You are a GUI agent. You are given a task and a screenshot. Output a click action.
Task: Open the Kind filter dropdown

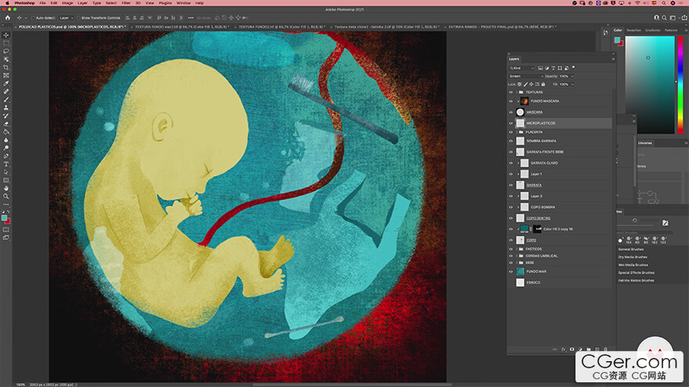[521, 68]
